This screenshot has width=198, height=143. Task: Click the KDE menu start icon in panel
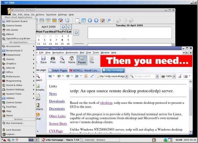pyautogui.click(x=4, y=140)
